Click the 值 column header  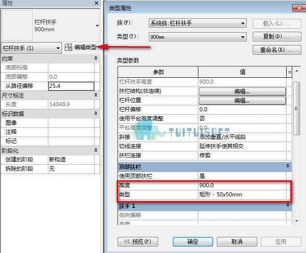[x=242, y=72]
